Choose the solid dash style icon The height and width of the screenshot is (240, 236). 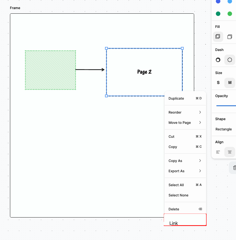[218, 60]
